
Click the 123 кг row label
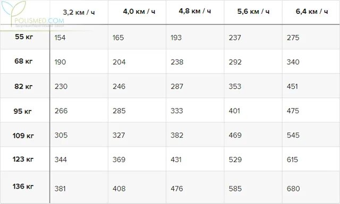[x=23, y=159]
